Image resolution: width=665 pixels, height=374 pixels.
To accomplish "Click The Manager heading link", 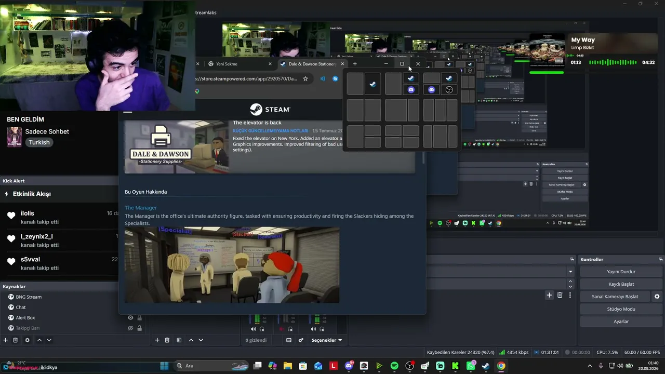I will tap(141, 208).
